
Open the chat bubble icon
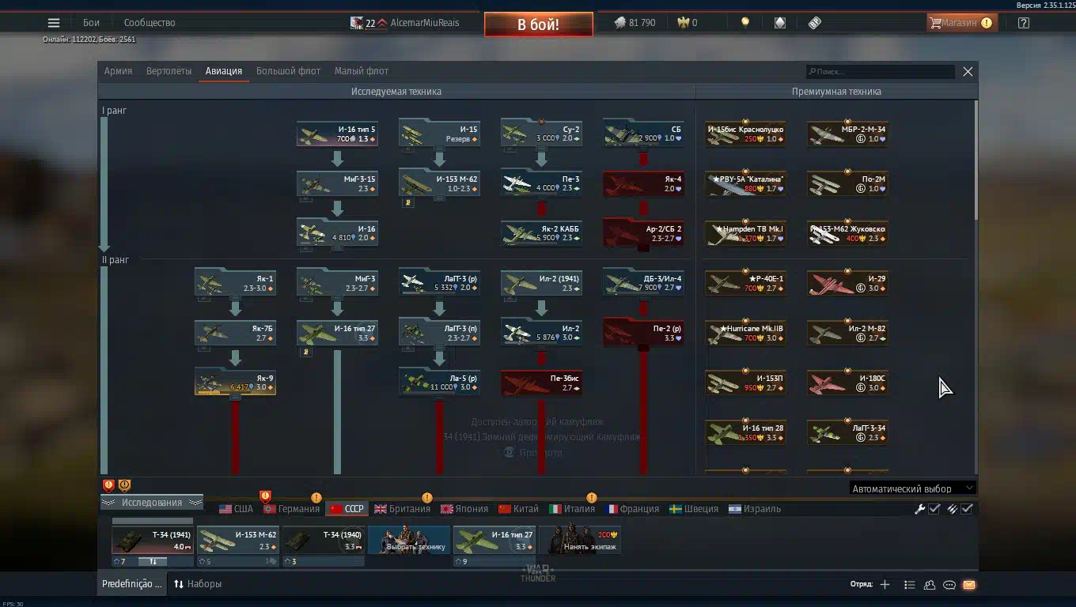coord(949,585)
